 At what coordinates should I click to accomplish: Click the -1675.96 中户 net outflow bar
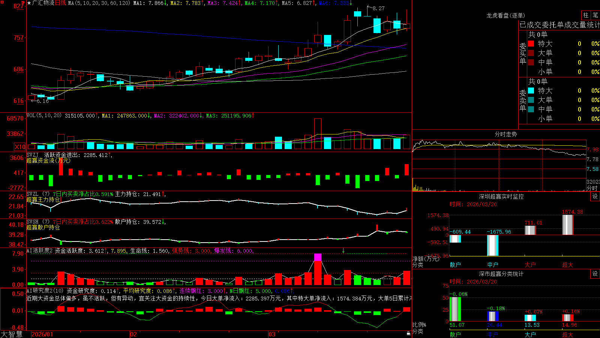[493, 245]
